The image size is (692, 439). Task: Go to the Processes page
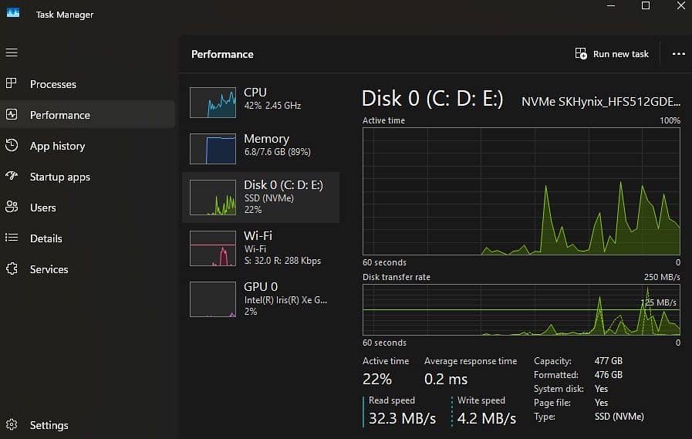coord(53,84)
